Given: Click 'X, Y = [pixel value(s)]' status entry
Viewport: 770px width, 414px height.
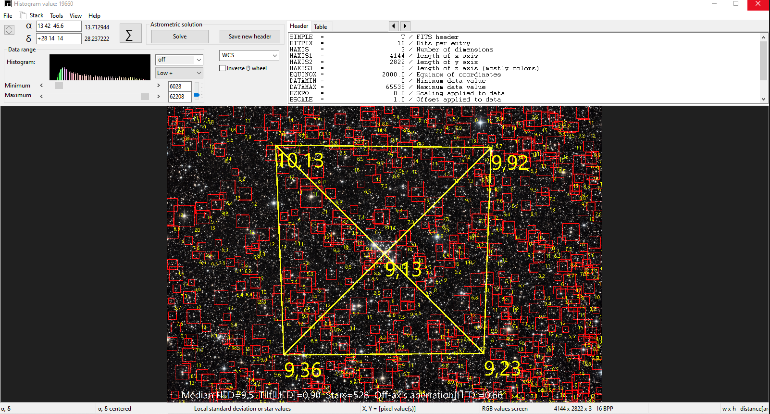Looking at the screenshot, I should pos(389,409).
